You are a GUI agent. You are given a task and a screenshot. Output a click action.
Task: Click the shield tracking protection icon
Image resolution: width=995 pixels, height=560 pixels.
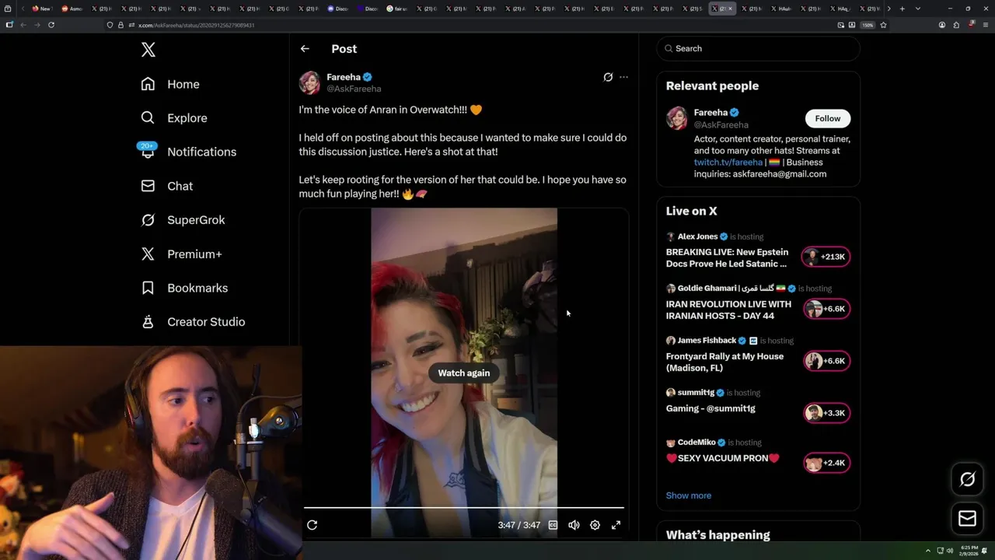click(110, 25)
